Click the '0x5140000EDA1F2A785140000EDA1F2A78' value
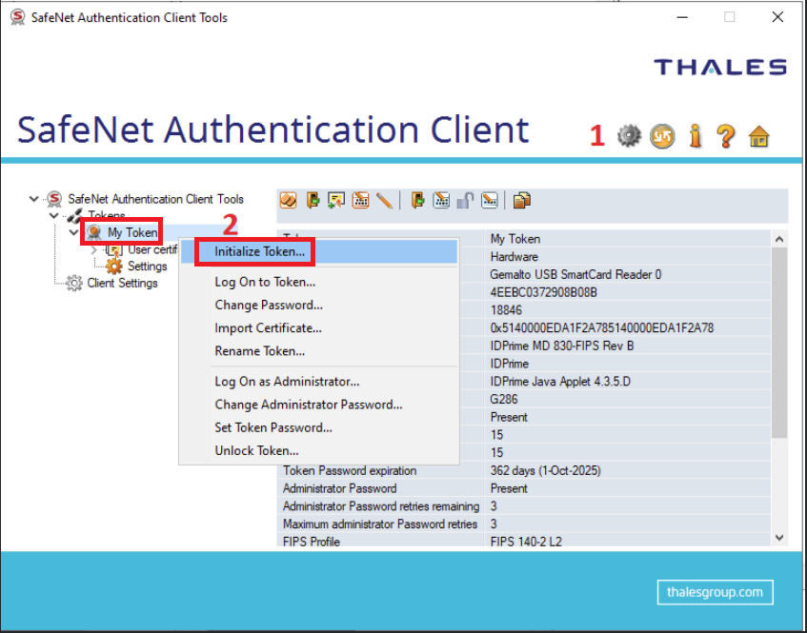The width and height of the screenshot is (807, 633). [x=601, y=328]
